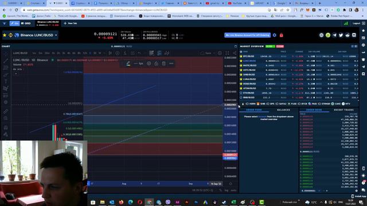The width and height of the screenshot is (367, 206).
Task: Open a New Tab in workspace
Action: 71,23
